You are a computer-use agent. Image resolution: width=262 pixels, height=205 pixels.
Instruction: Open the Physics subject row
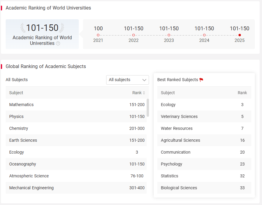click(76, 116)
